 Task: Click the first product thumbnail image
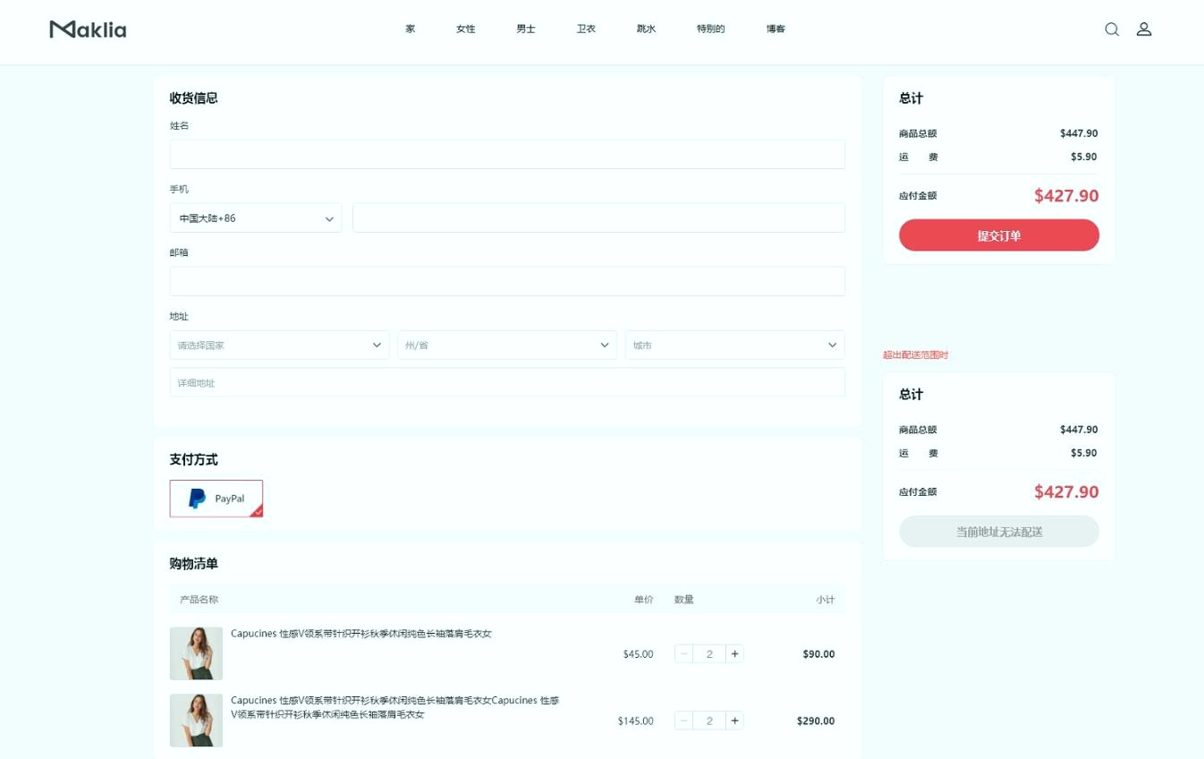click(x=196, y=653)
